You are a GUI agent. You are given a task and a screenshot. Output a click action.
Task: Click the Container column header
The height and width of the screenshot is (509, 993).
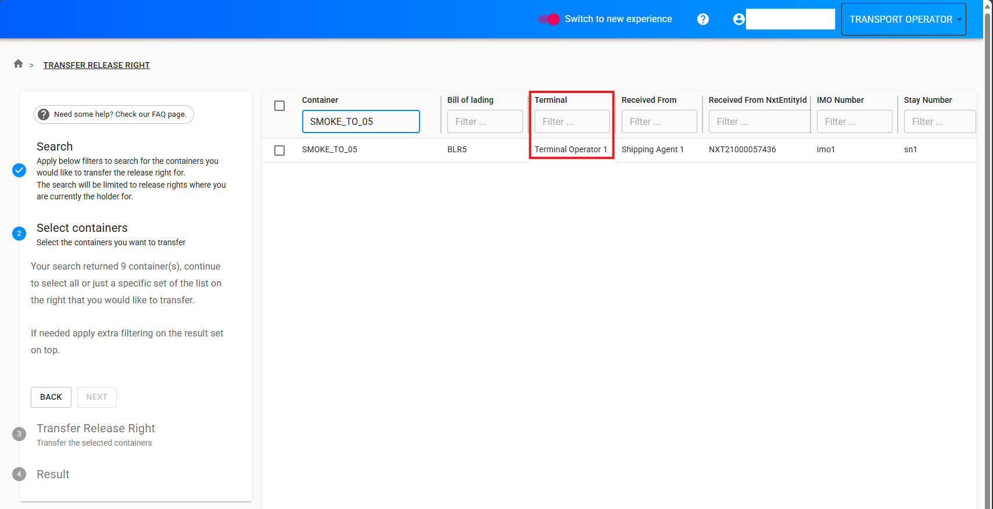tap(320, 100)
